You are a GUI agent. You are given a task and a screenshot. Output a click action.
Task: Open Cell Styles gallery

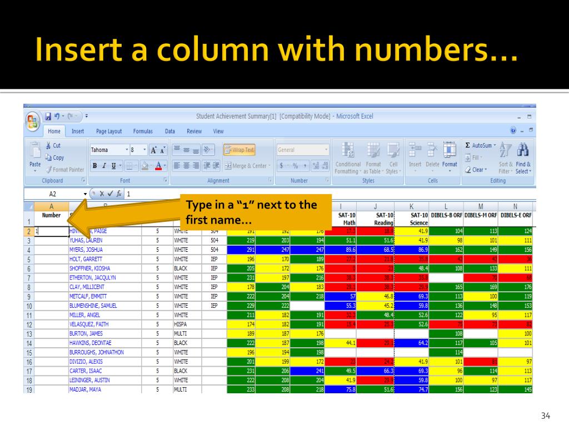(x=393, y=158)
